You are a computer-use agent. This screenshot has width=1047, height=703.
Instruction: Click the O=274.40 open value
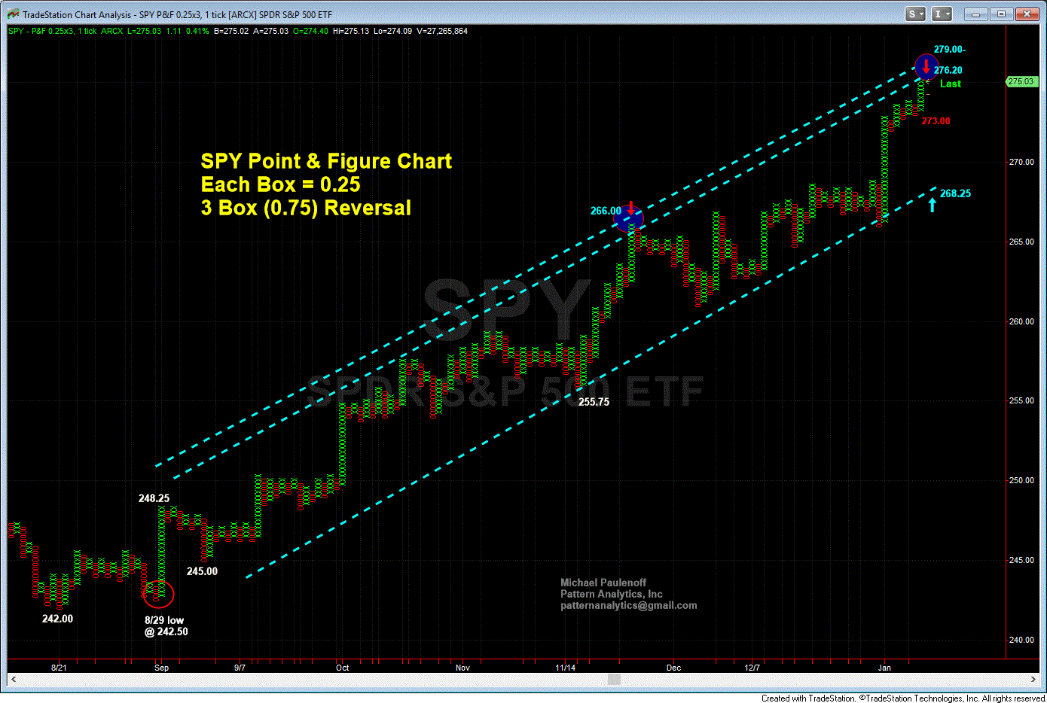tap(311, 31)
